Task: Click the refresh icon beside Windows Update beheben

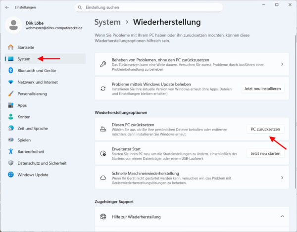Action: pos(103,89)
